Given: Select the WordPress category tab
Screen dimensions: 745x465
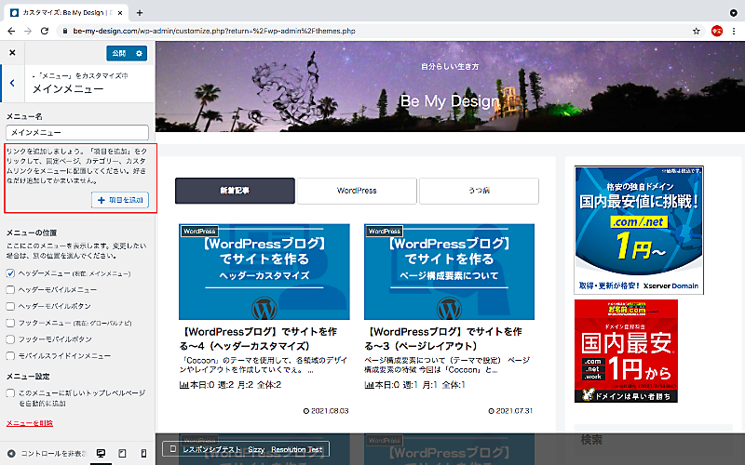Looking at the screenshot, I should tap(357, 191).
